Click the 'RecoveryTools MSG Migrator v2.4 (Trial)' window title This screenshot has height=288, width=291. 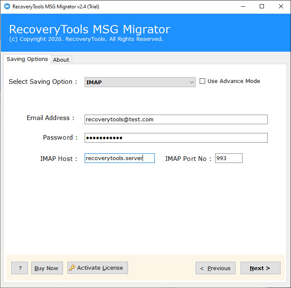pyautogui.click(x=56, y=7)
